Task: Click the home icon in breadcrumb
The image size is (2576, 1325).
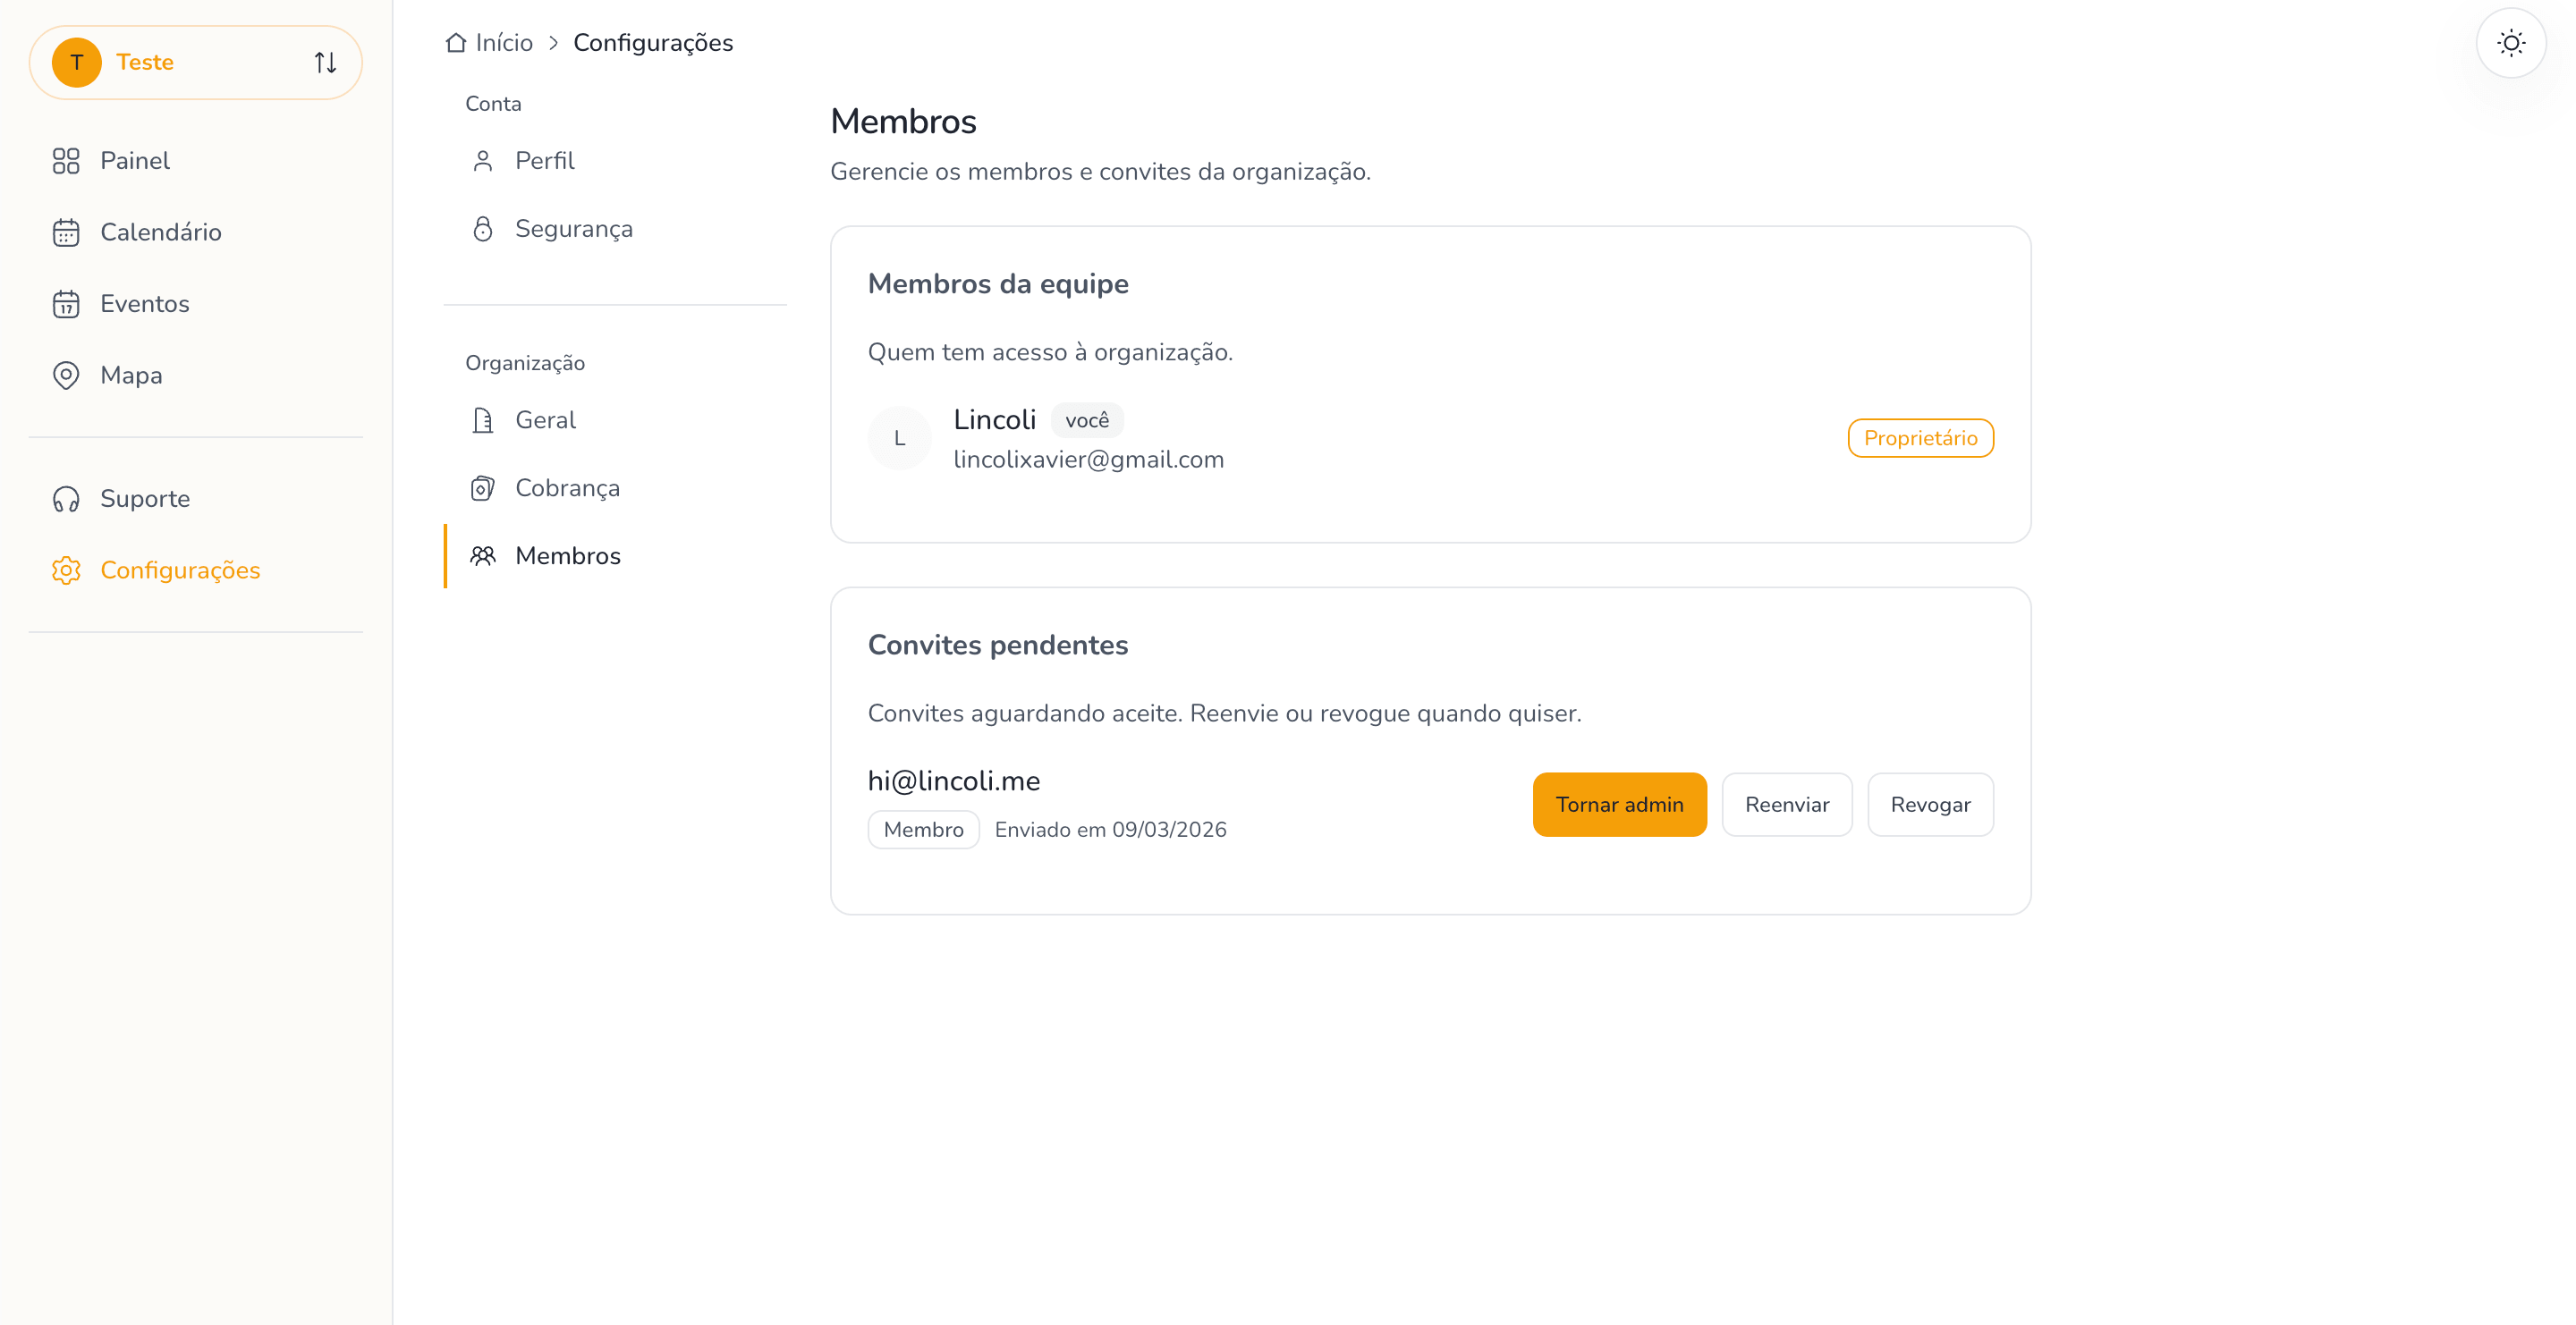Action: [x=456, y=43]
